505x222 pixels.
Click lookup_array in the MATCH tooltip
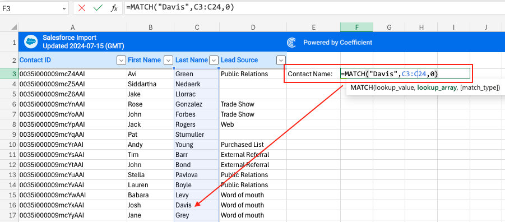[437, 87]
